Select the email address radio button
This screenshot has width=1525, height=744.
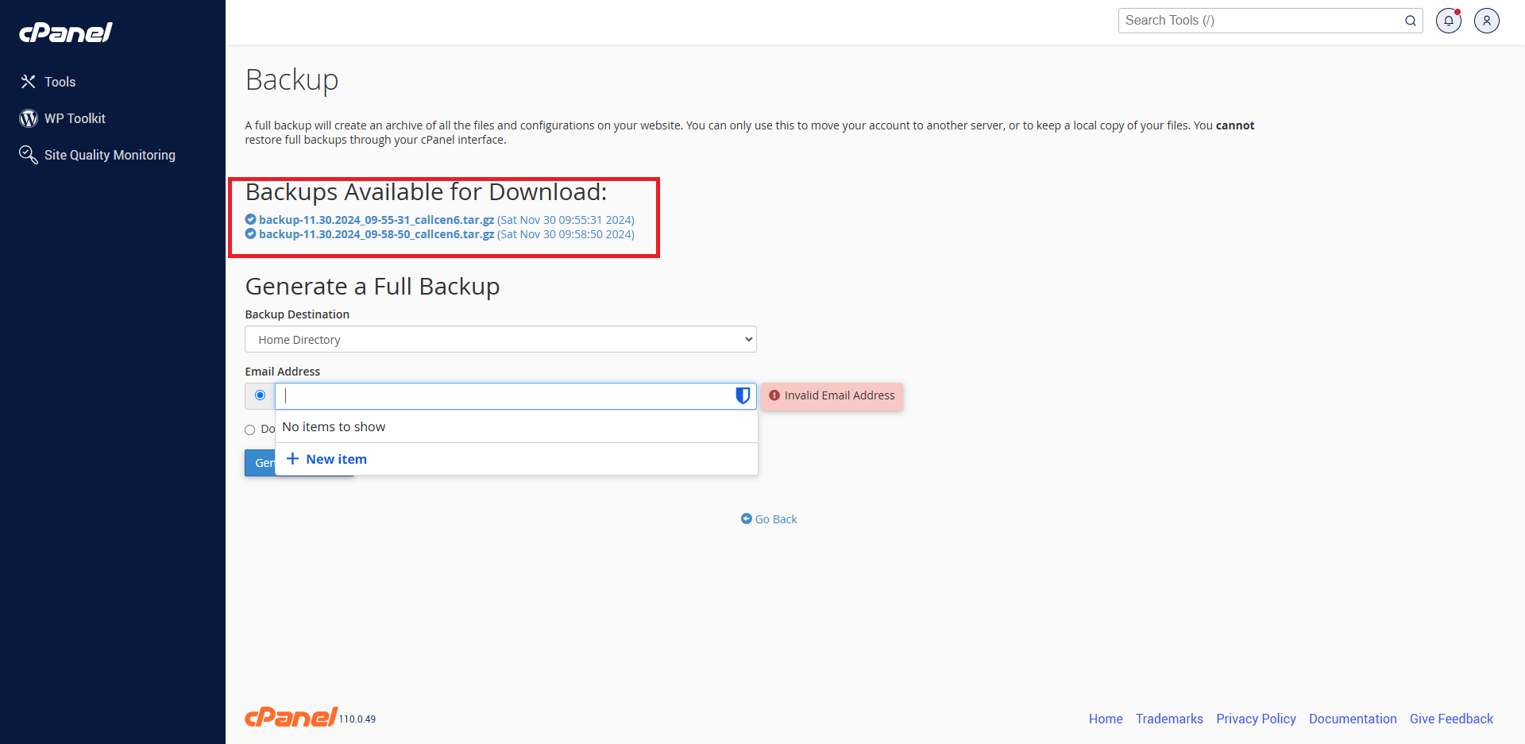(260, 395)
